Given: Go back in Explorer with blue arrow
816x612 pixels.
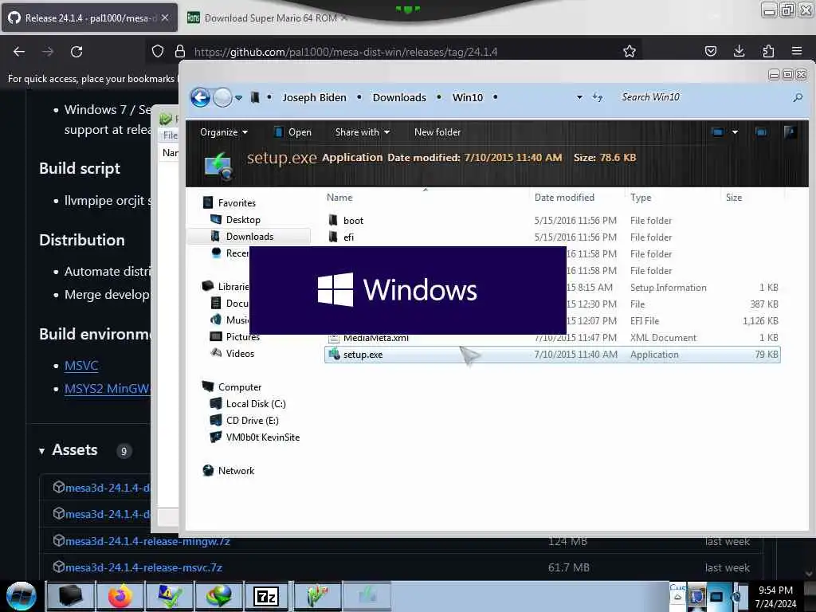Looking at the screenshot, I should (x=200, y=97).
